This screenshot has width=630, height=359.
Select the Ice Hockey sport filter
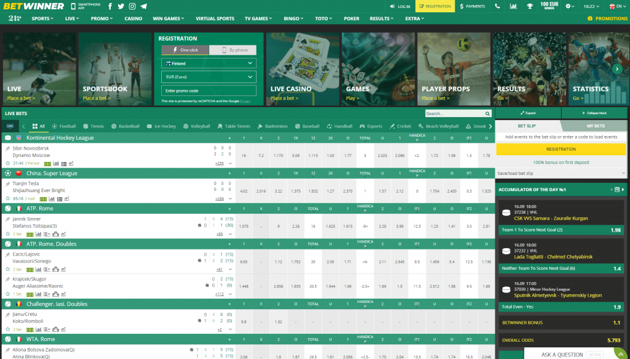click(x=161, y=126)
